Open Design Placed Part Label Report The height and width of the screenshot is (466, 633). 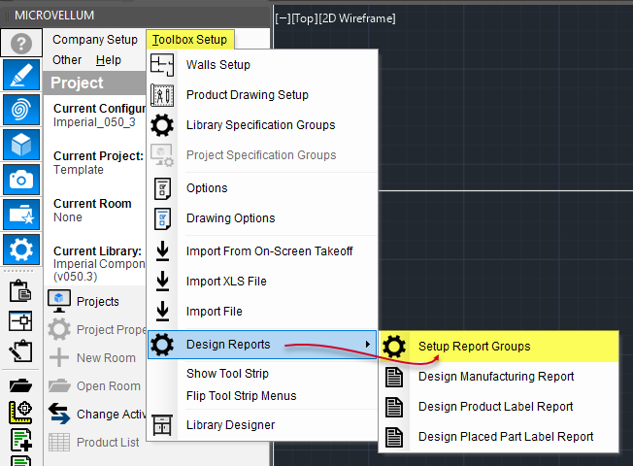pos(499,437)
